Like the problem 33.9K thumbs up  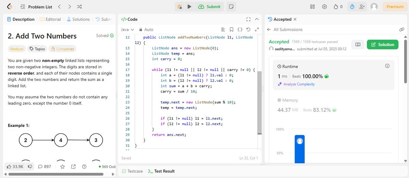15,167
